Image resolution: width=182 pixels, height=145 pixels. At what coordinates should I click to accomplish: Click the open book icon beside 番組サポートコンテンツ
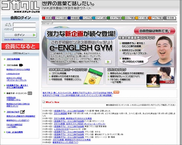pyautogui.click(x=30, y=93)
